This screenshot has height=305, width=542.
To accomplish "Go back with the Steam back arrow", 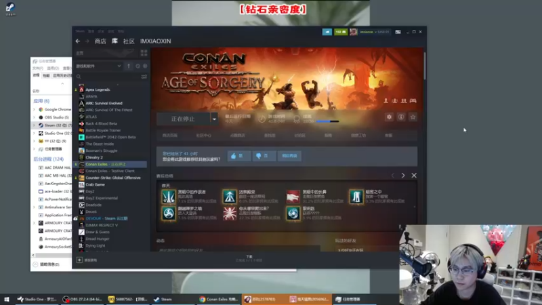I will (x=78, y=41).
